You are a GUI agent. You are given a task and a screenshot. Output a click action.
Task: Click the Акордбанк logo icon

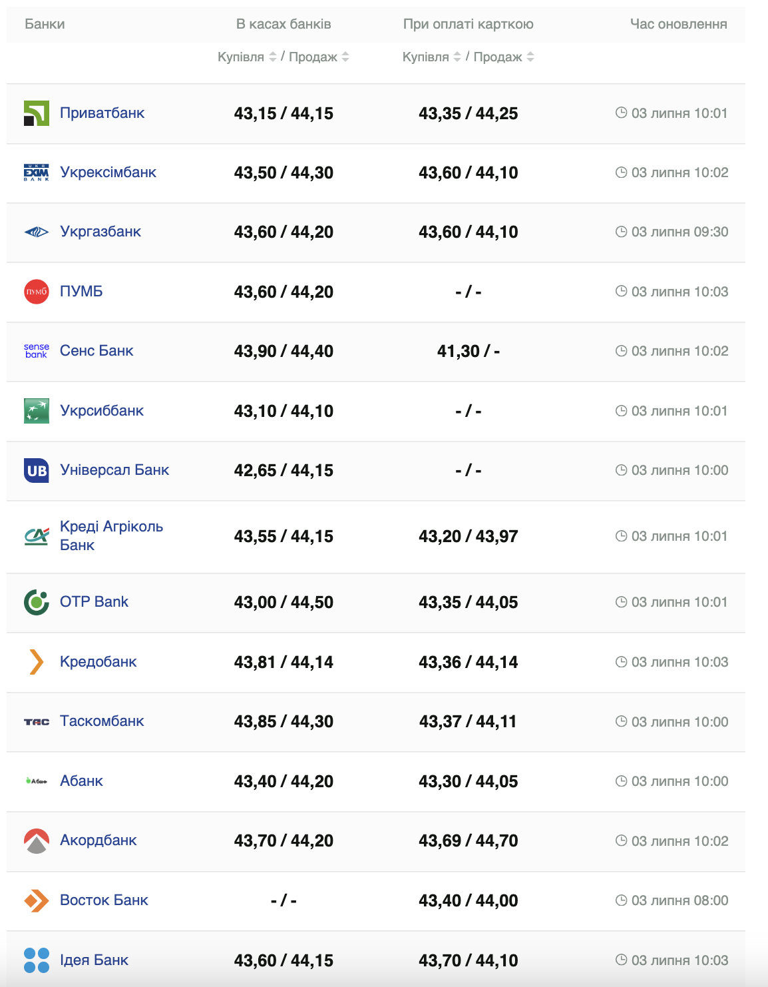[x=37, y=841]
